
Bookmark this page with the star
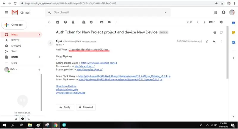pyautogui.click(x=222, y=3)
